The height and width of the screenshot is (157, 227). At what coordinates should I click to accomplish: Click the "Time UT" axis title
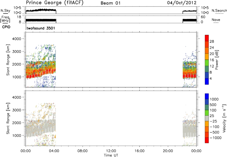coord(111,155)
